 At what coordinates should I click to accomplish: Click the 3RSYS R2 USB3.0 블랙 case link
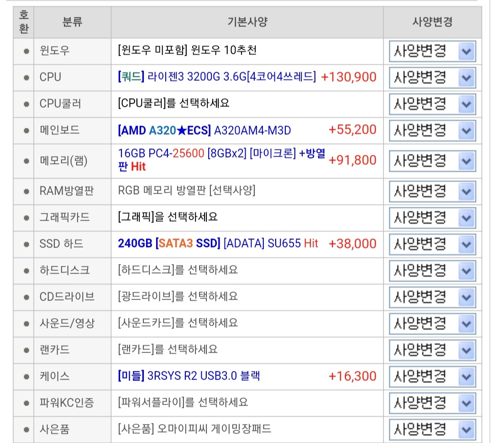pos(189,376)
